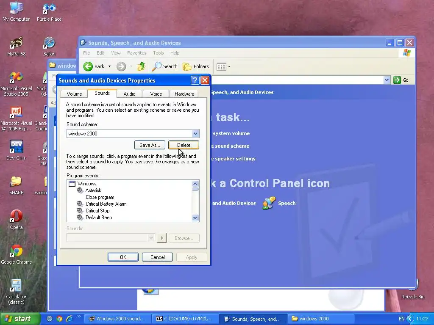
Task: Select the Sounds tab
Action: [102, 93]
